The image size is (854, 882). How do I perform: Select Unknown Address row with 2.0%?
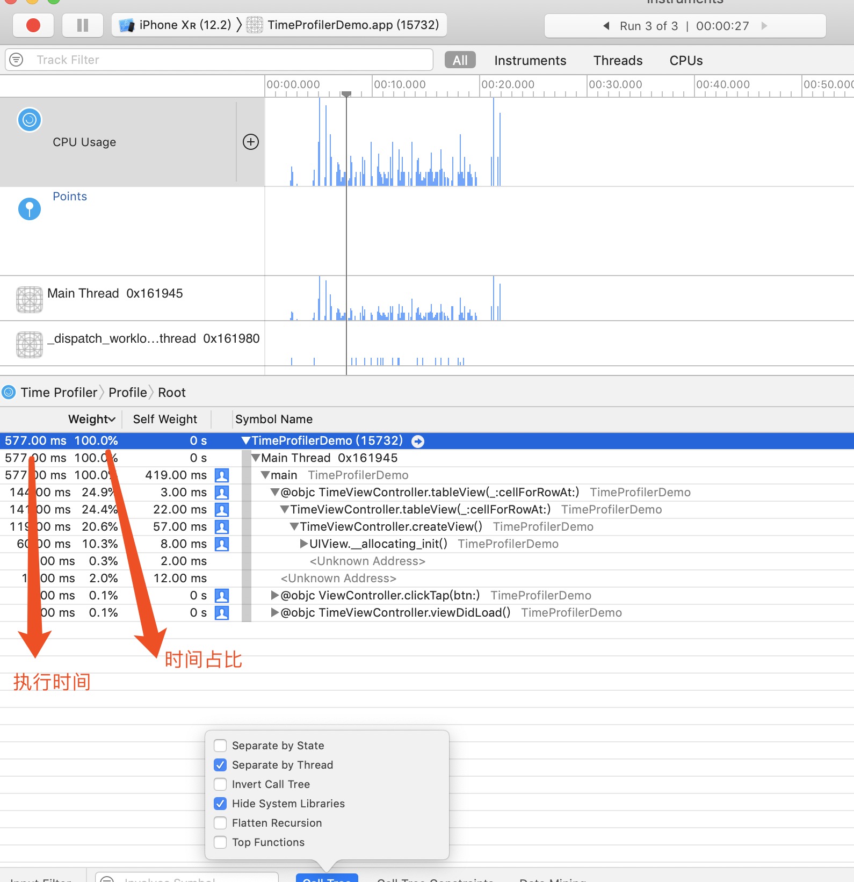pyautogui.click(x=427, y=579)
